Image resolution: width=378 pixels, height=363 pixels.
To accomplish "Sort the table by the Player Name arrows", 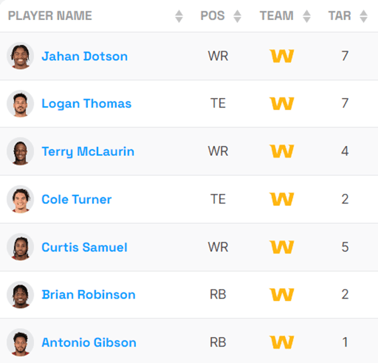I will coord(179,16).
